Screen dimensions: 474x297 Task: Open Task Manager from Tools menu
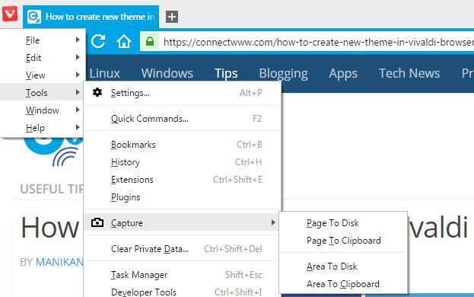coord(182,275)
